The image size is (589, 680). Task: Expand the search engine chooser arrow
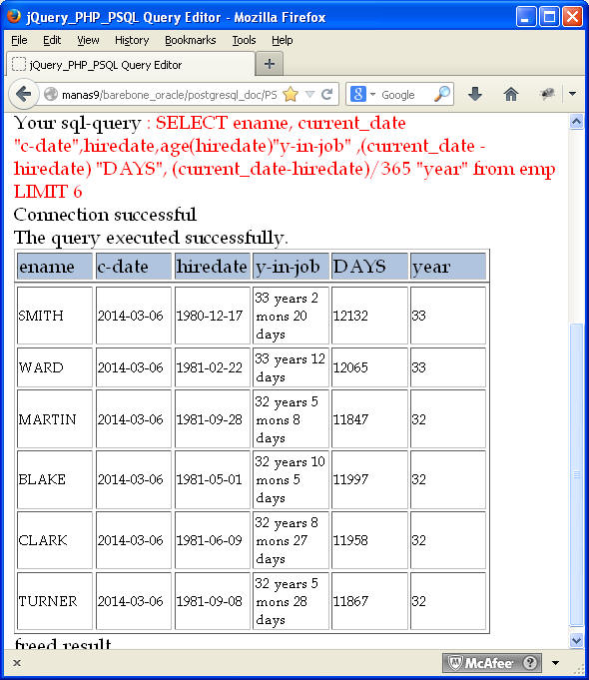(372, 94)
